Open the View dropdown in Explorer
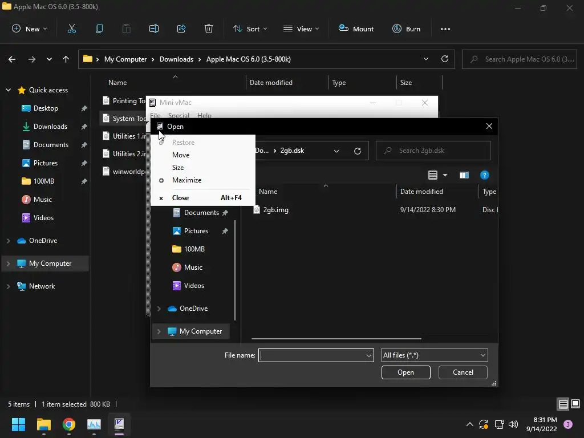Viewport: 584px width, 438px height. 301,29
